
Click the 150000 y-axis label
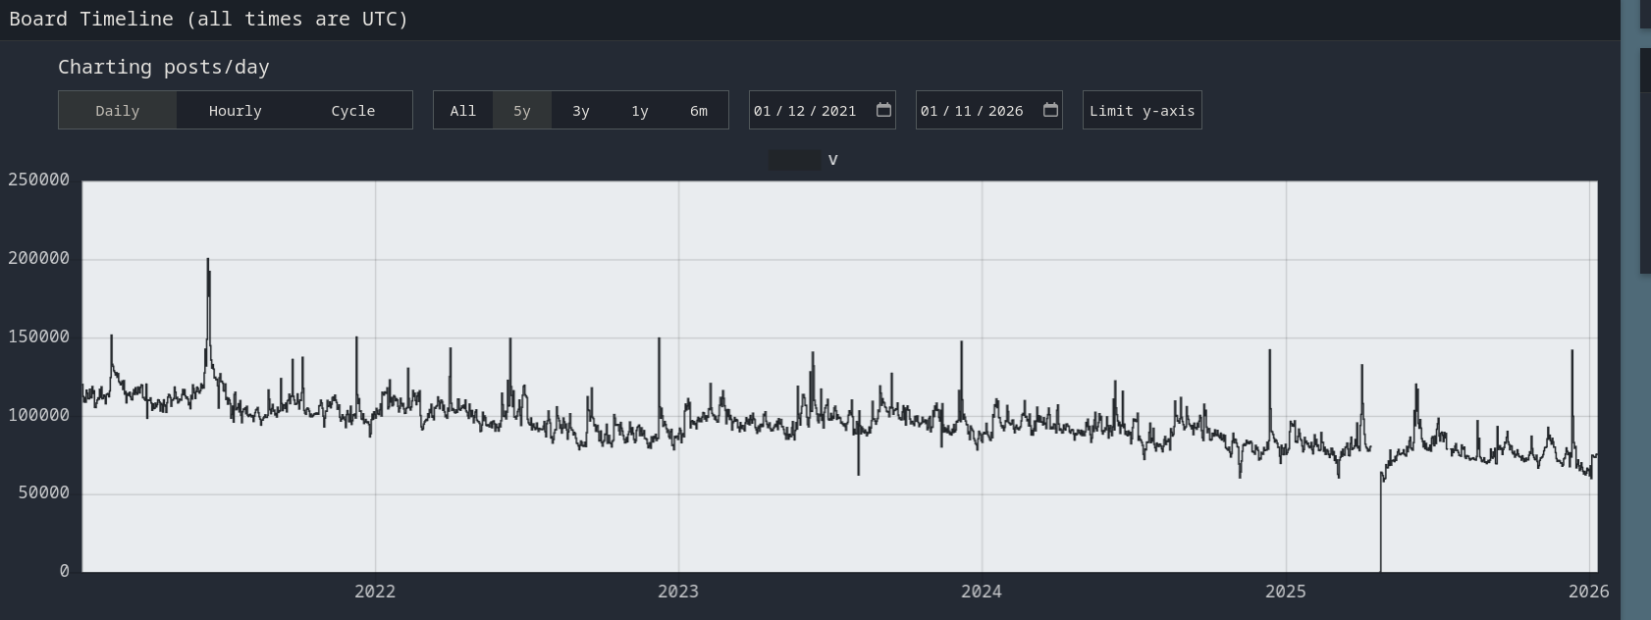click(x=39, y=336)
